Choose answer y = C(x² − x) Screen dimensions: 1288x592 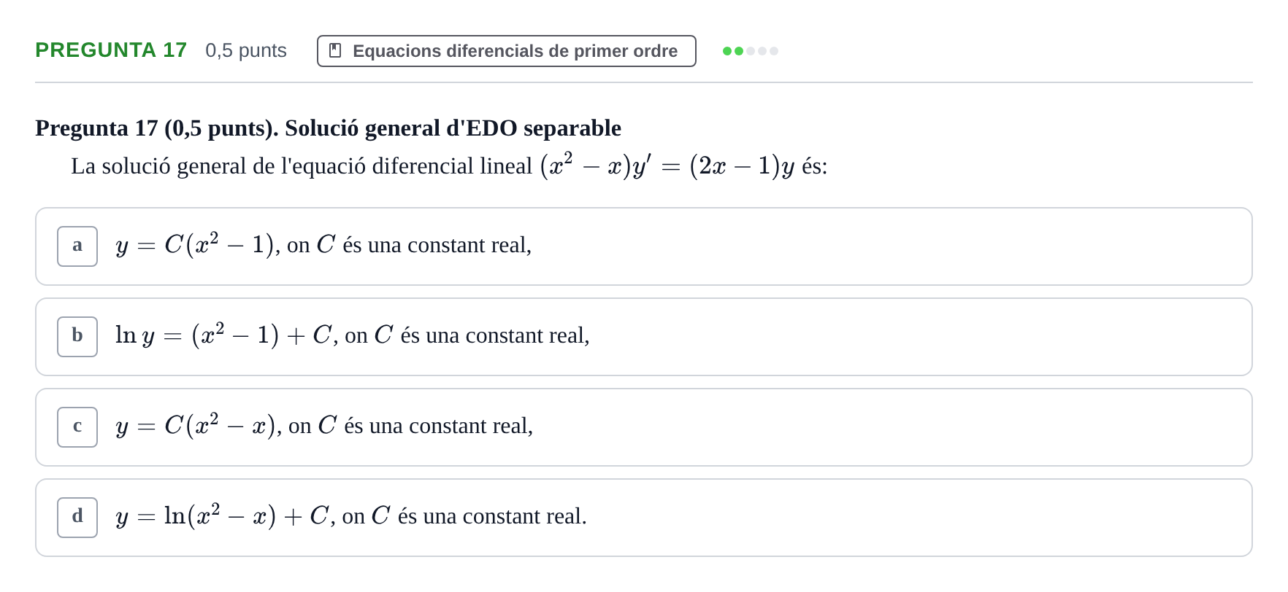pyautogui.click(x=644, y=427)
